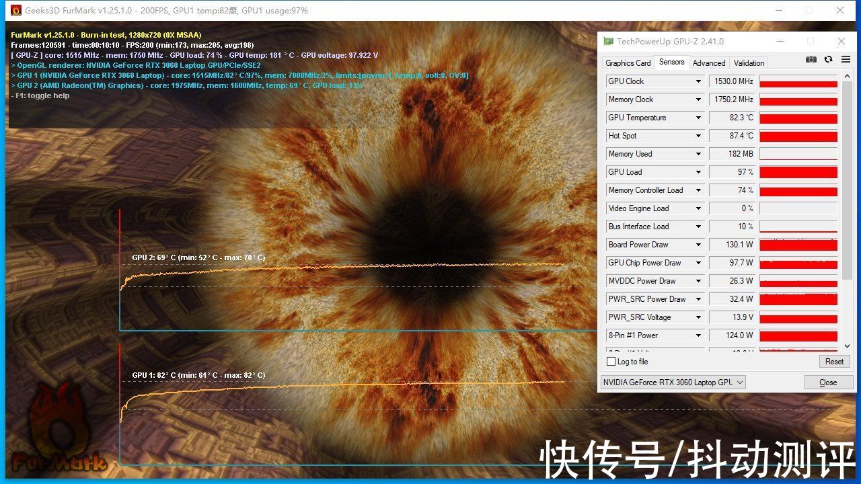Open the Video Engine Load dropdown

tap(698, 208)
